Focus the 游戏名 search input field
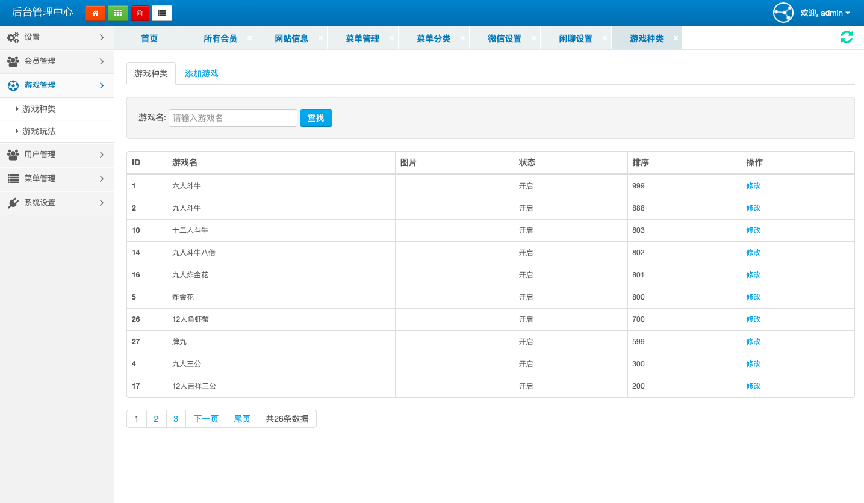Image resolution: width=864 pixels, height=503 pixels. point(232,118)
